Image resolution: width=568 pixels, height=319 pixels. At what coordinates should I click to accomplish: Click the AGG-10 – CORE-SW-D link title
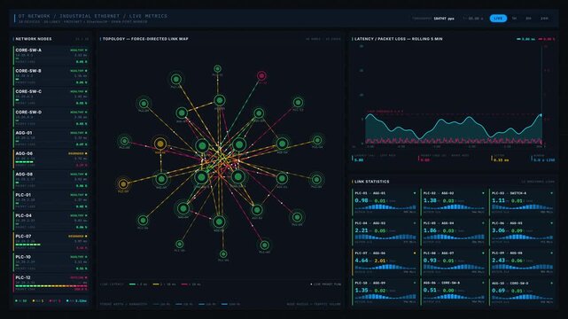click(x=510, y=284)
